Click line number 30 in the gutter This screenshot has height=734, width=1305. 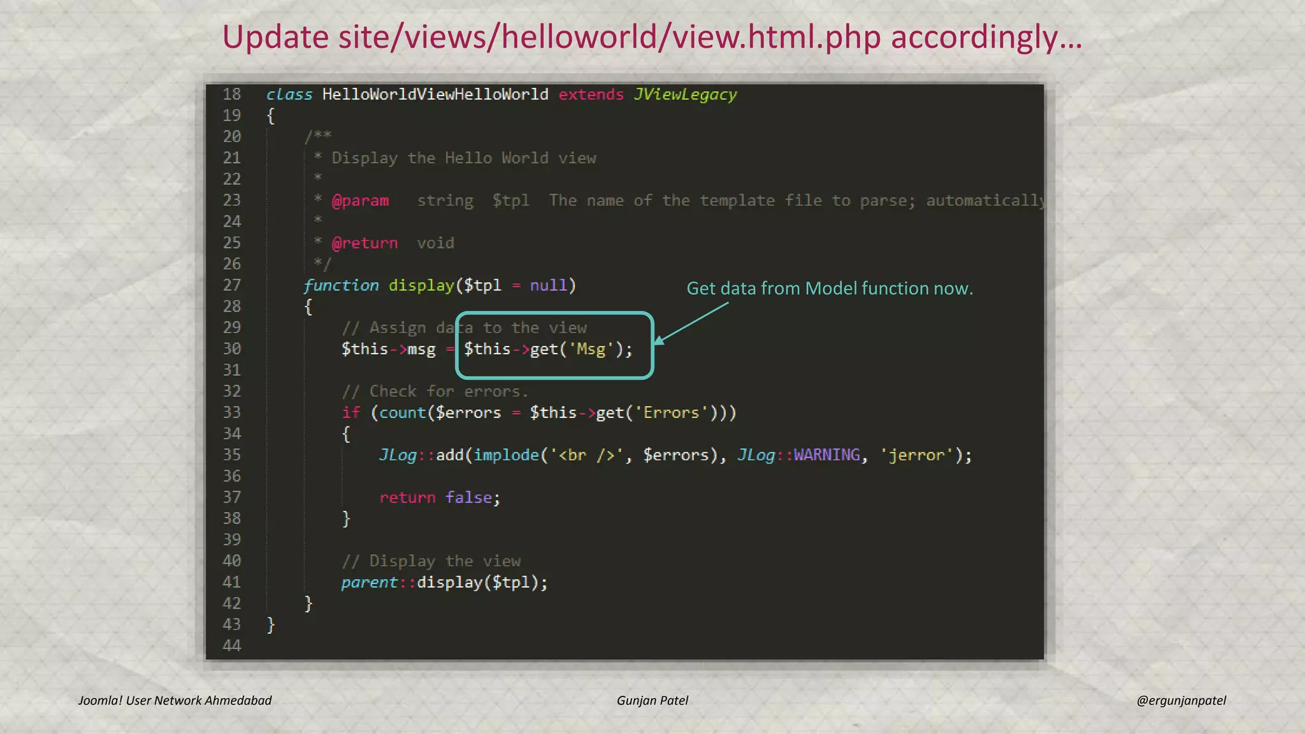click(x=232, y=349)
